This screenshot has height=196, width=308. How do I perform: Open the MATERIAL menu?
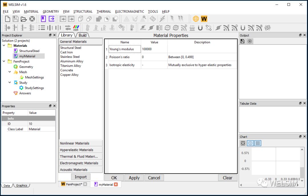(31, 12)
